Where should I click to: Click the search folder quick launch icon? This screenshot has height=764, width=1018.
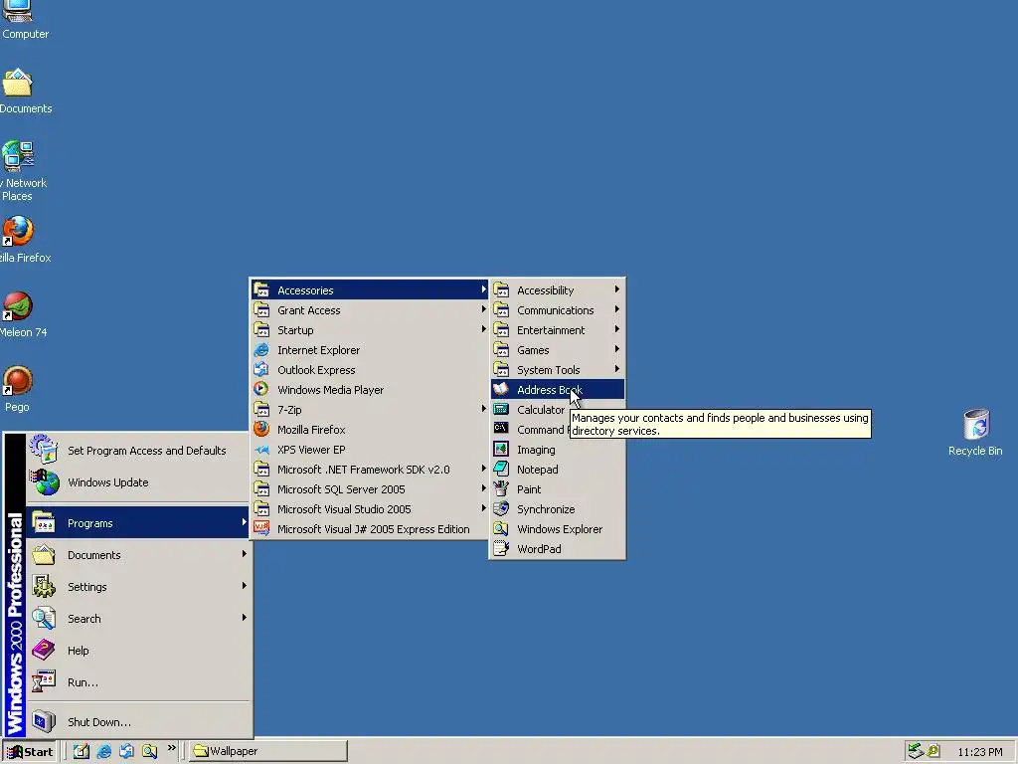[x=150, y=751]
